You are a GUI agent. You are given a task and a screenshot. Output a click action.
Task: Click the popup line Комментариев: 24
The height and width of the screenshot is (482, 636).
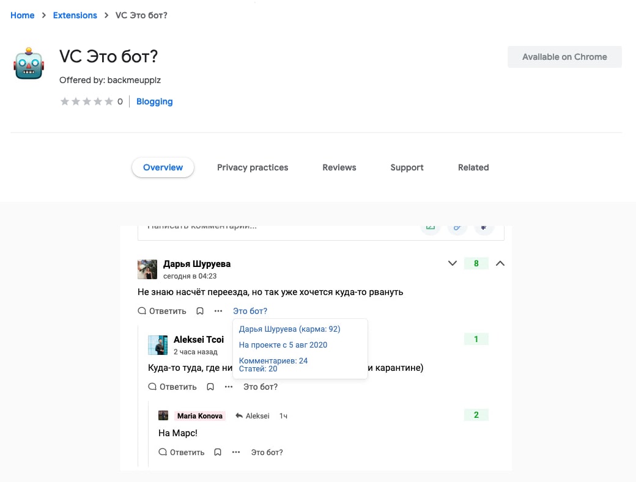[x=273, y=360]
